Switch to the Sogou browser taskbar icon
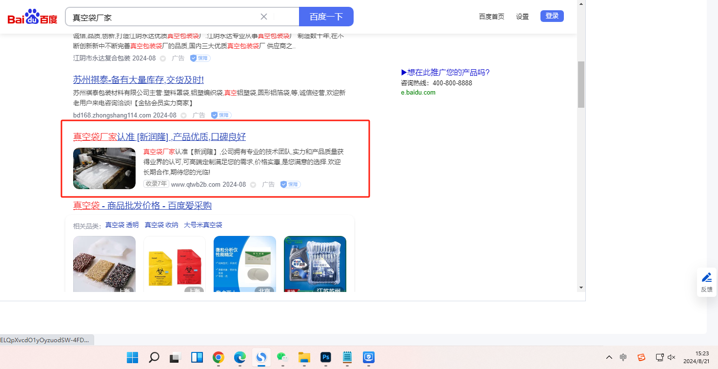Image resolution: width=718 pixels, height=369 pixels. pyautogui.click(x=261, y=357)
